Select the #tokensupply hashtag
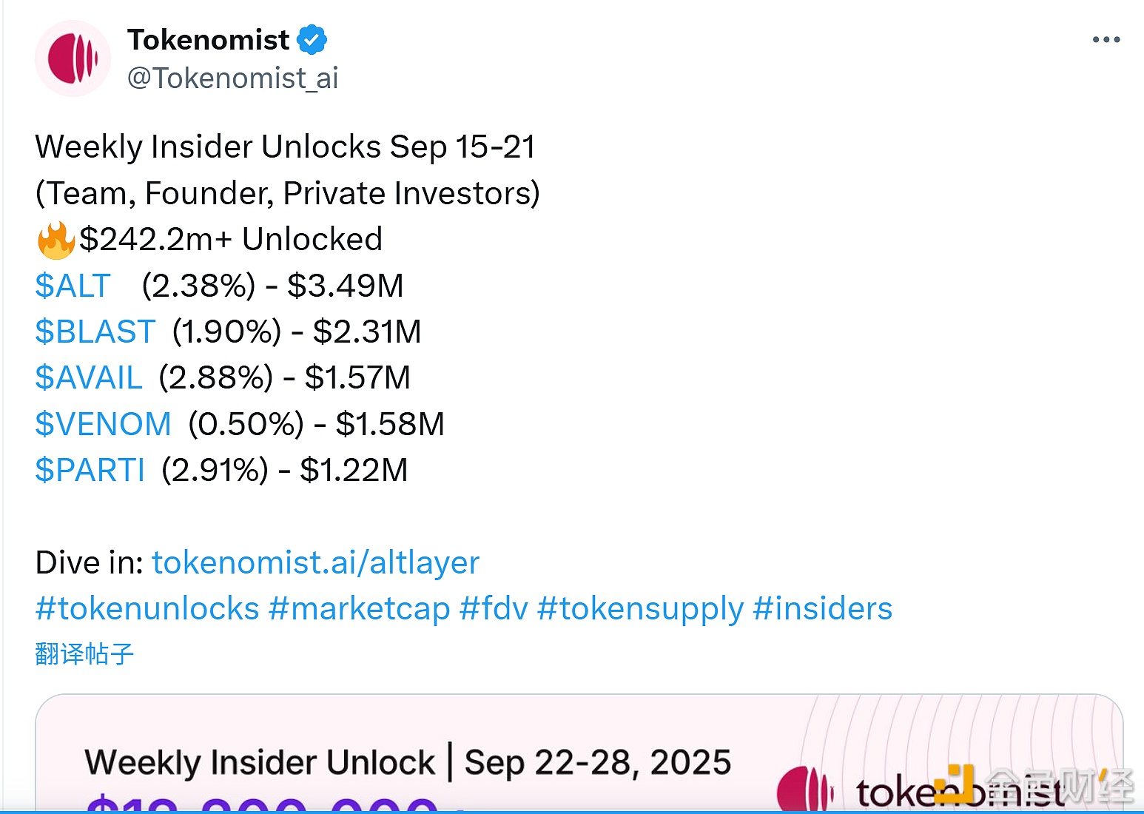Viewport: 1144px width, 814px height. 640,608
